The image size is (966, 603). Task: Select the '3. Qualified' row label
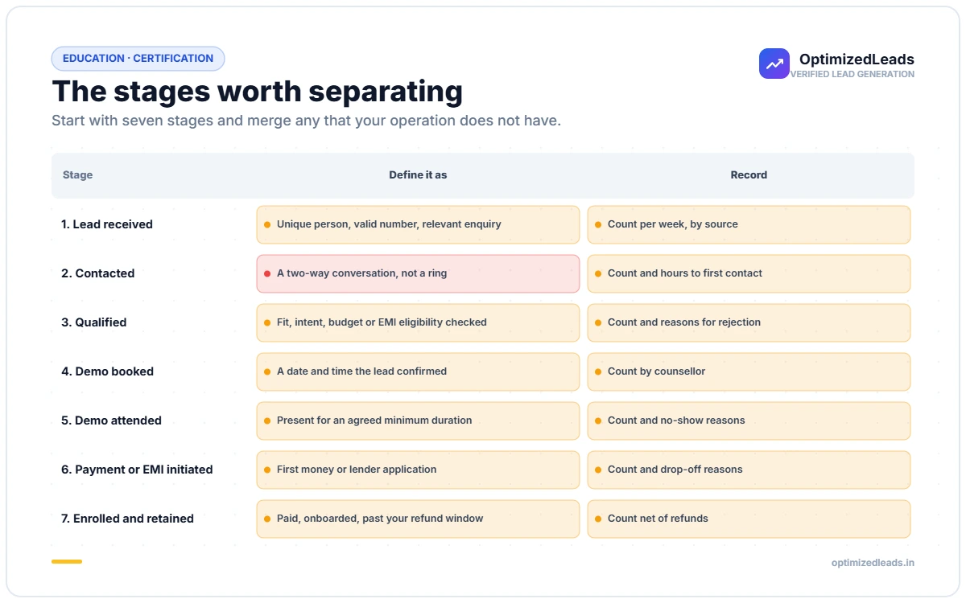[x=94, y=322]
